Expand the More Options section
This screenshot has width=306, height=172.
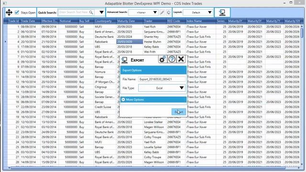click(153, 99)
